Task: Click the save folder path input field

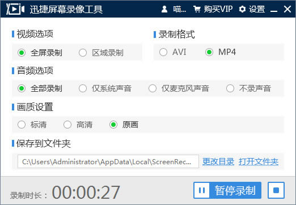Action: click(x=108, y=161)
